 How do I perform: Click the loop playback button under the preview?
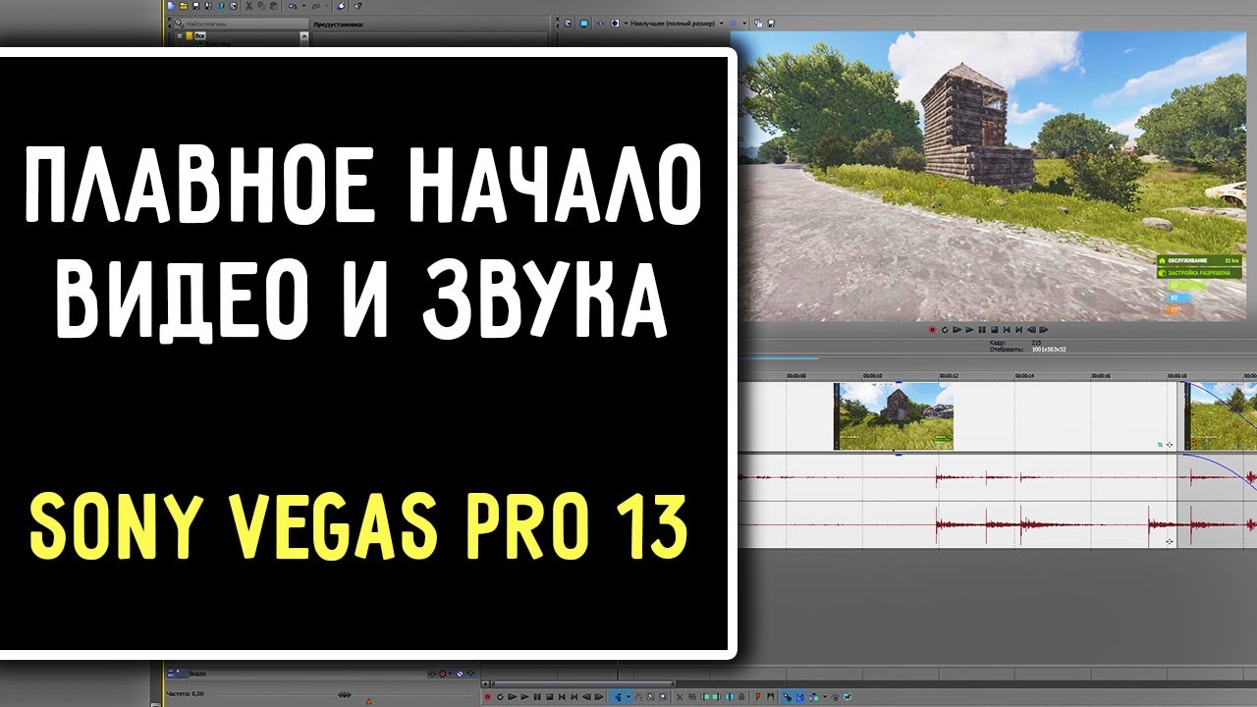click(945, 330)
